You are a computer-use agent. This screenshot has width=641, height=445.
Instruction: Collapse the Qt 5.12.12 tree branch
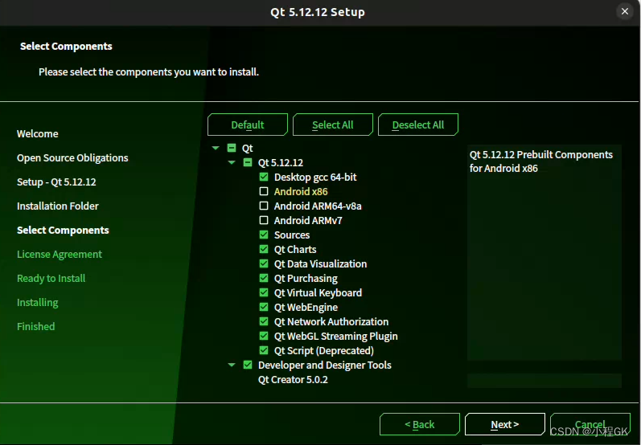click(x=232, y=162)
